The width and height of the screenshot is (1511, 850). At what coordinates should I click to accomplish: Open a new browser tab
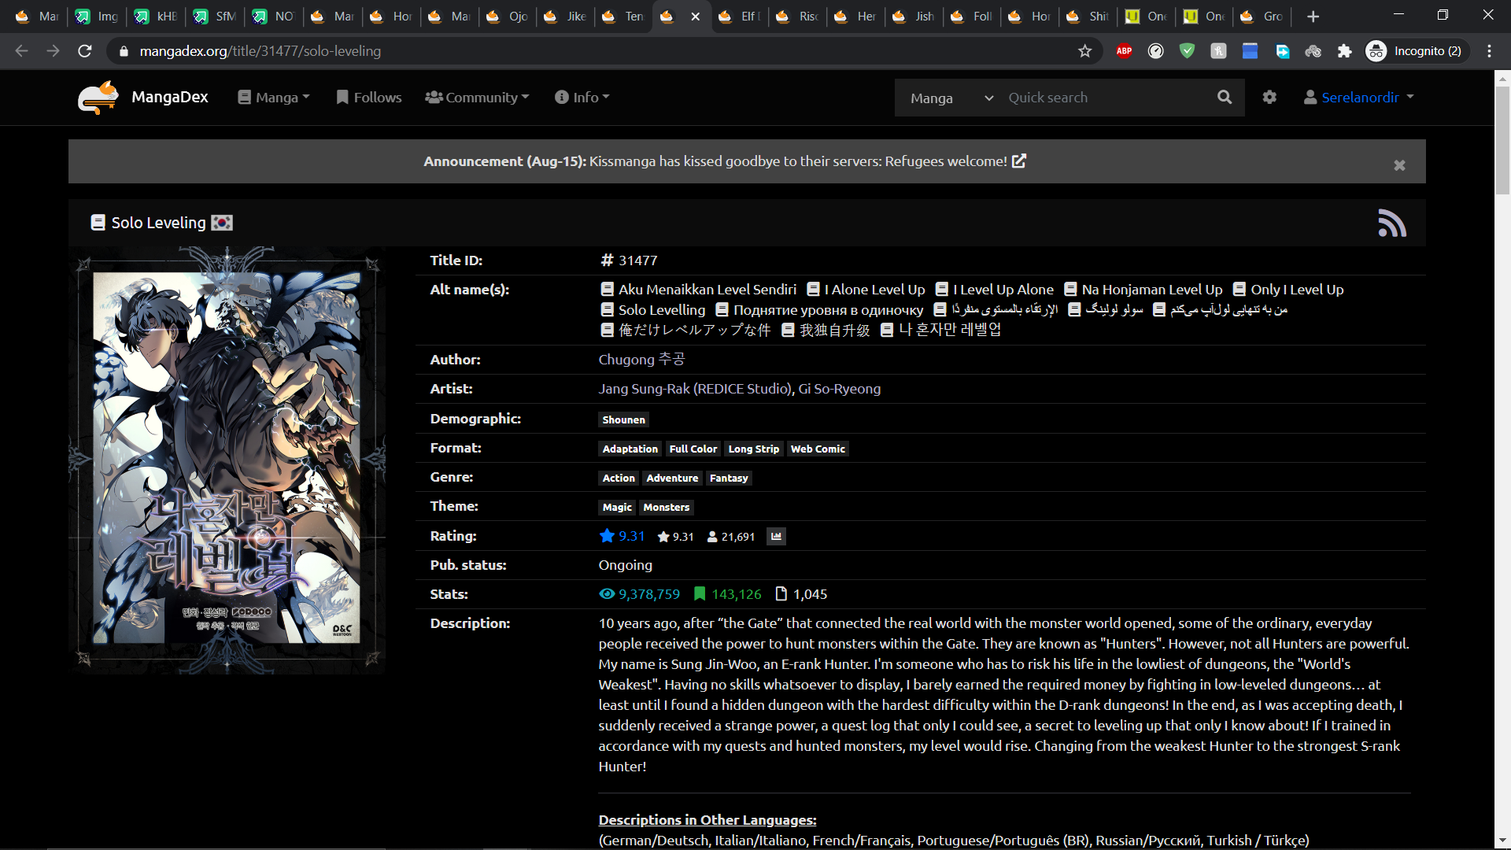(x=1313, y=17)
